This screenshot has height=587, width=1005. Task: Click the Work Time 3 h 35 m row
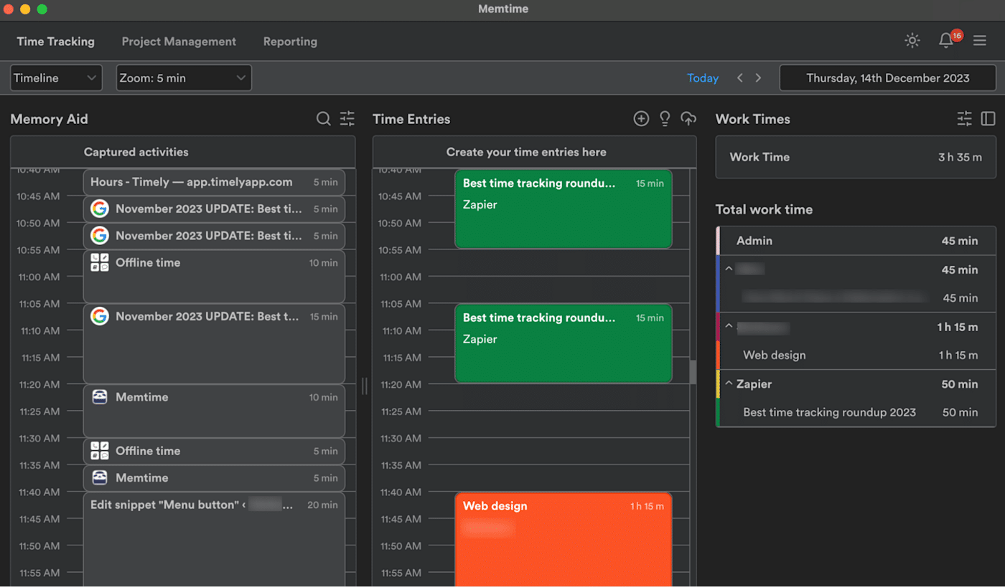coord(856,157)
